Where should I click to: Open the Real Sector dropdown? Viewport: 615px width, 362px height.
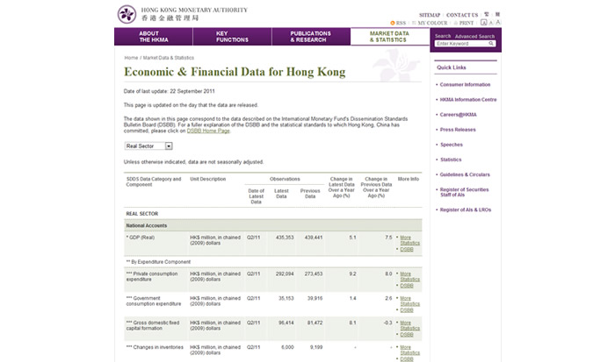(148, 146)
